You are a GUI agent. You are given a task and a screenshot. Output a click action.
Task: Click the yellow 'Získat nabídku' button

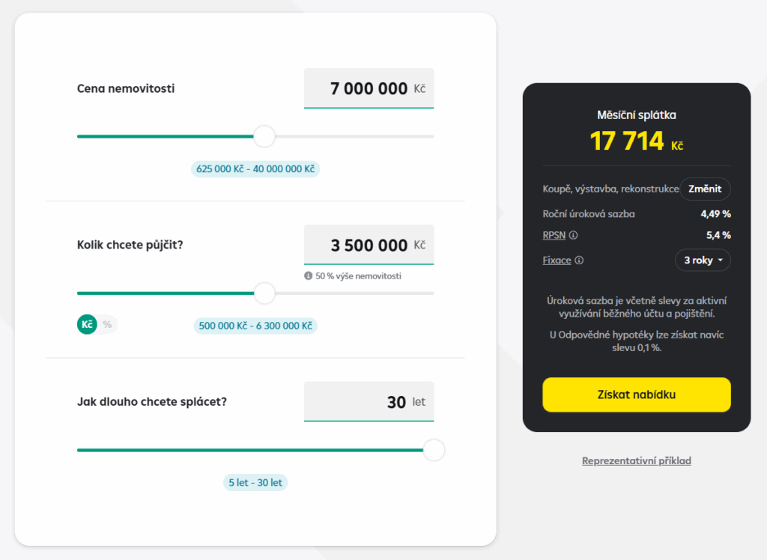[636, 395]
